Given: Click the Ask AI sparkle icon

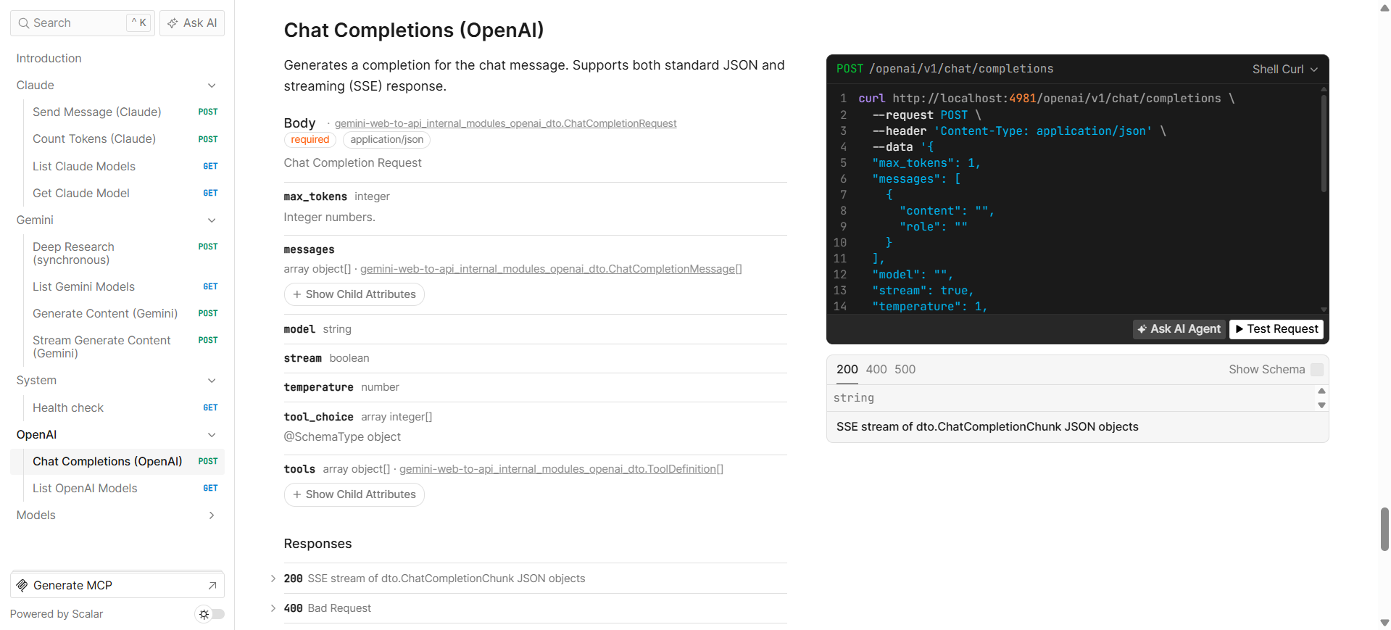Looking at the screenshot, I should [173, 23].
